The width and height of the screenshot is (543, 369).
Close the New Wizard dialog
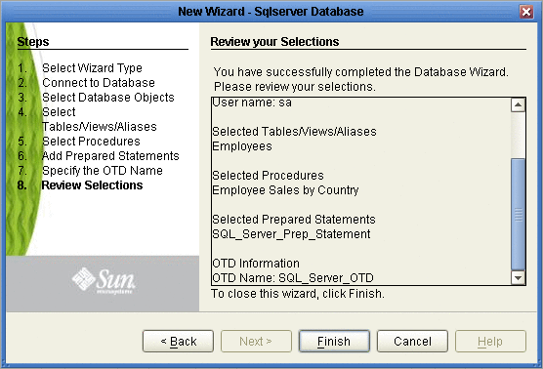click(x=526, y=12)
